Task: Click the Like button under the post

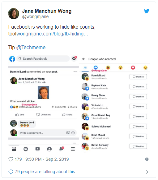Action: (20, 115)
